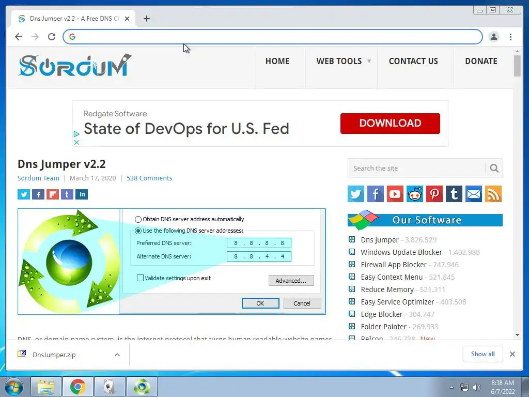Screen dimensions: 529x397
Task: Close the ad with the X icon
Action: [x=76, y=143]
